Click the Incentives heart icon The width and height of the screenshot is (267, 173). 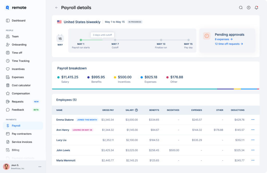pyautogui.click(x=8, y=69)
